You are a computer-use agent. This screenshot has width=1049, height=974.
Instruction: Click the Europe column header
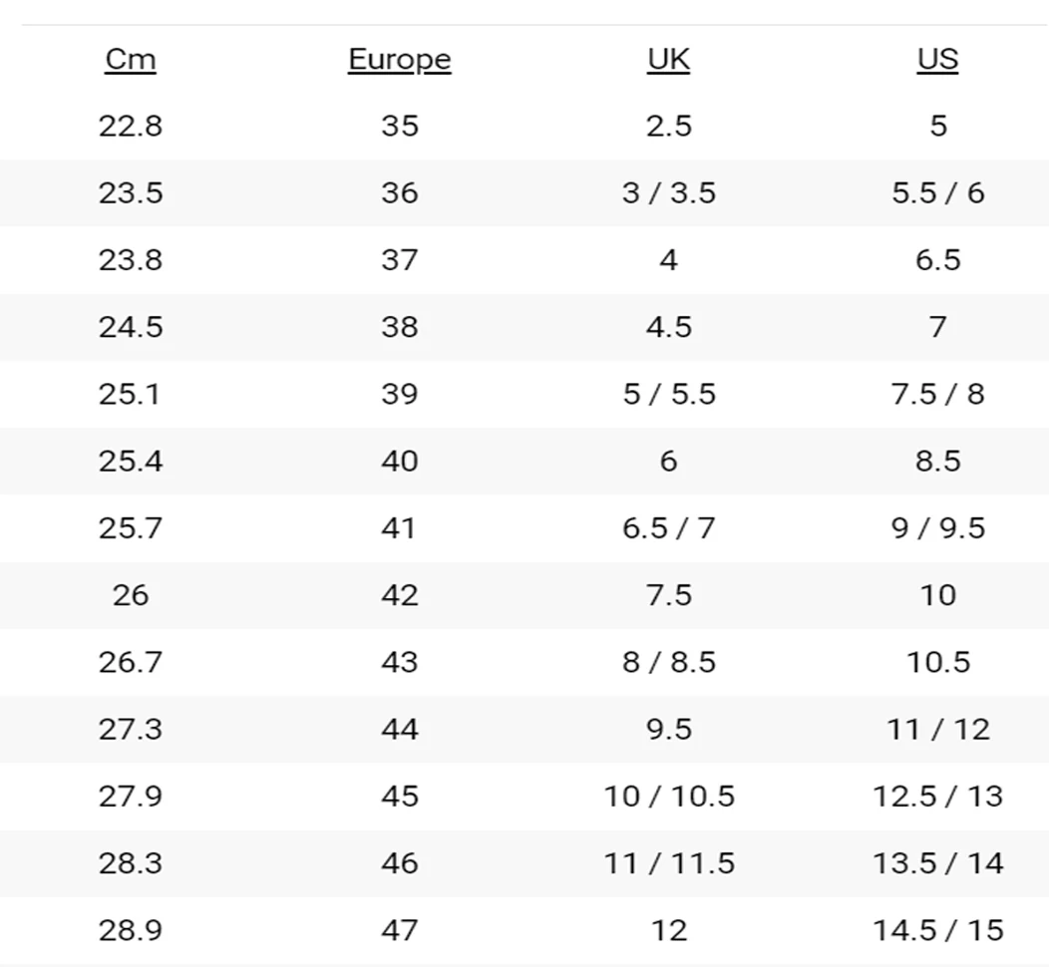pyautogui.click(x=399, y=60)
